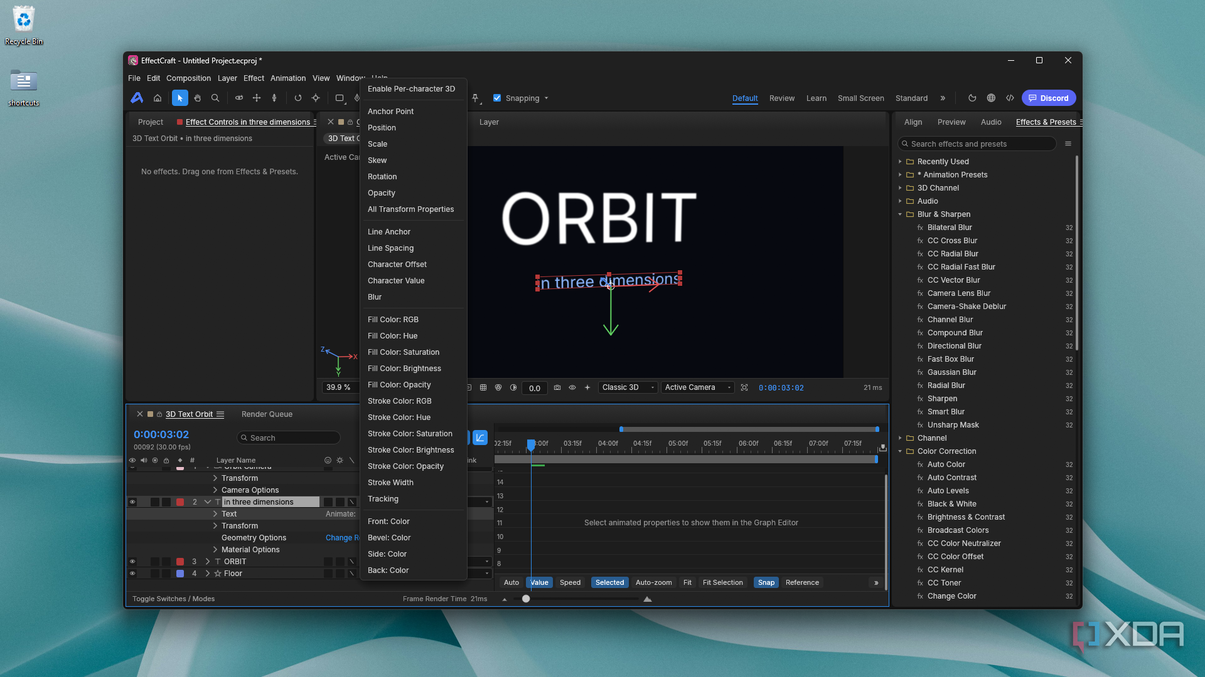Hide the Floor layer
The image size is (1205, 677).
click(132, 574)
